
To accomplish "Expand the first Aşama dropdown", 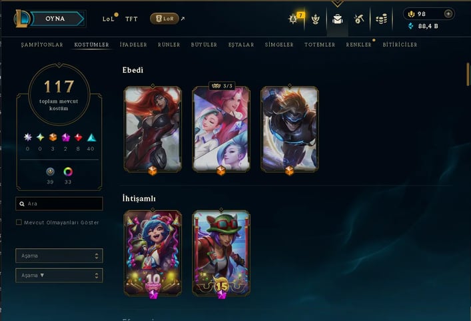I will [x=59, y=256].
